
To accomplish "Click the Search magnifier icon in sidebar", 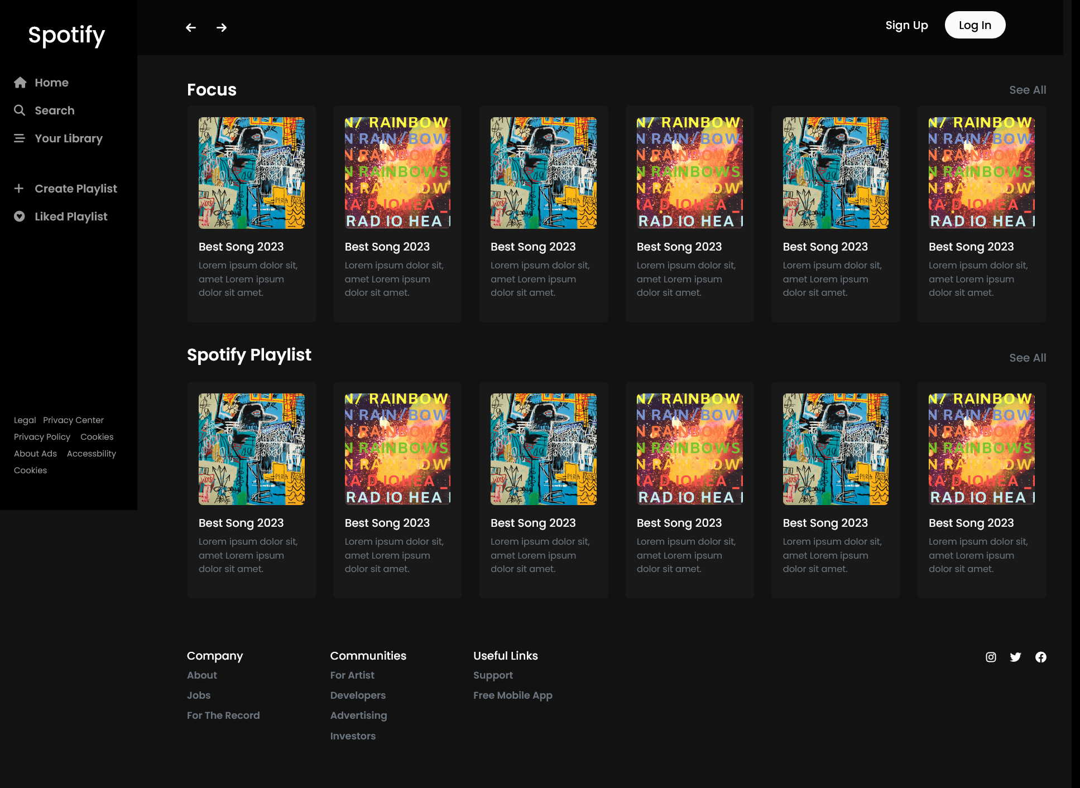I will (x=20, y=110).
